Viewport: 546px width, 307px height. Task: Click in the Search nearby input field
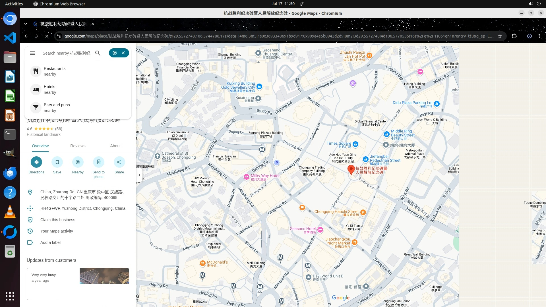click(x=66, y=53)
